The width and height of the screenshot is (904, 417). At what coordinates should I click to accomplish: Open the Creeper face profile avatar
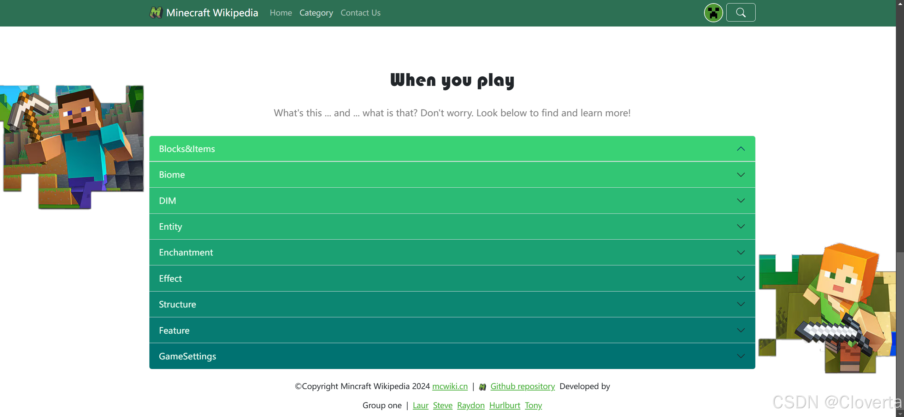tap(713, 13)
